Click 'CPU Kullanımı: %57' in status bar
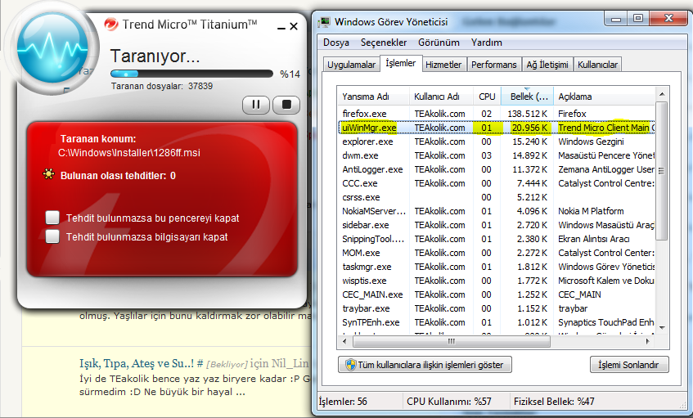Screen dimensions: 693x418 (x=449, y=402)
